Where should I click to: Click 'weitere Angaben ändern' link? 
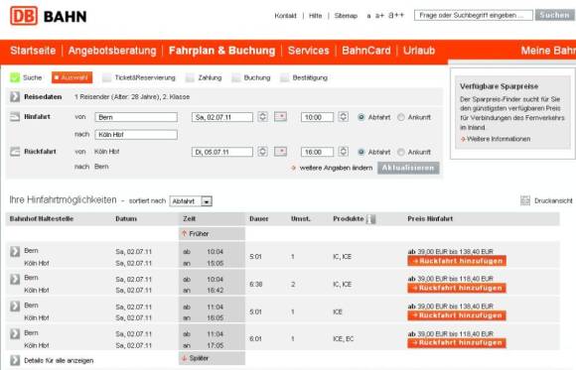(x=336, y=168)
